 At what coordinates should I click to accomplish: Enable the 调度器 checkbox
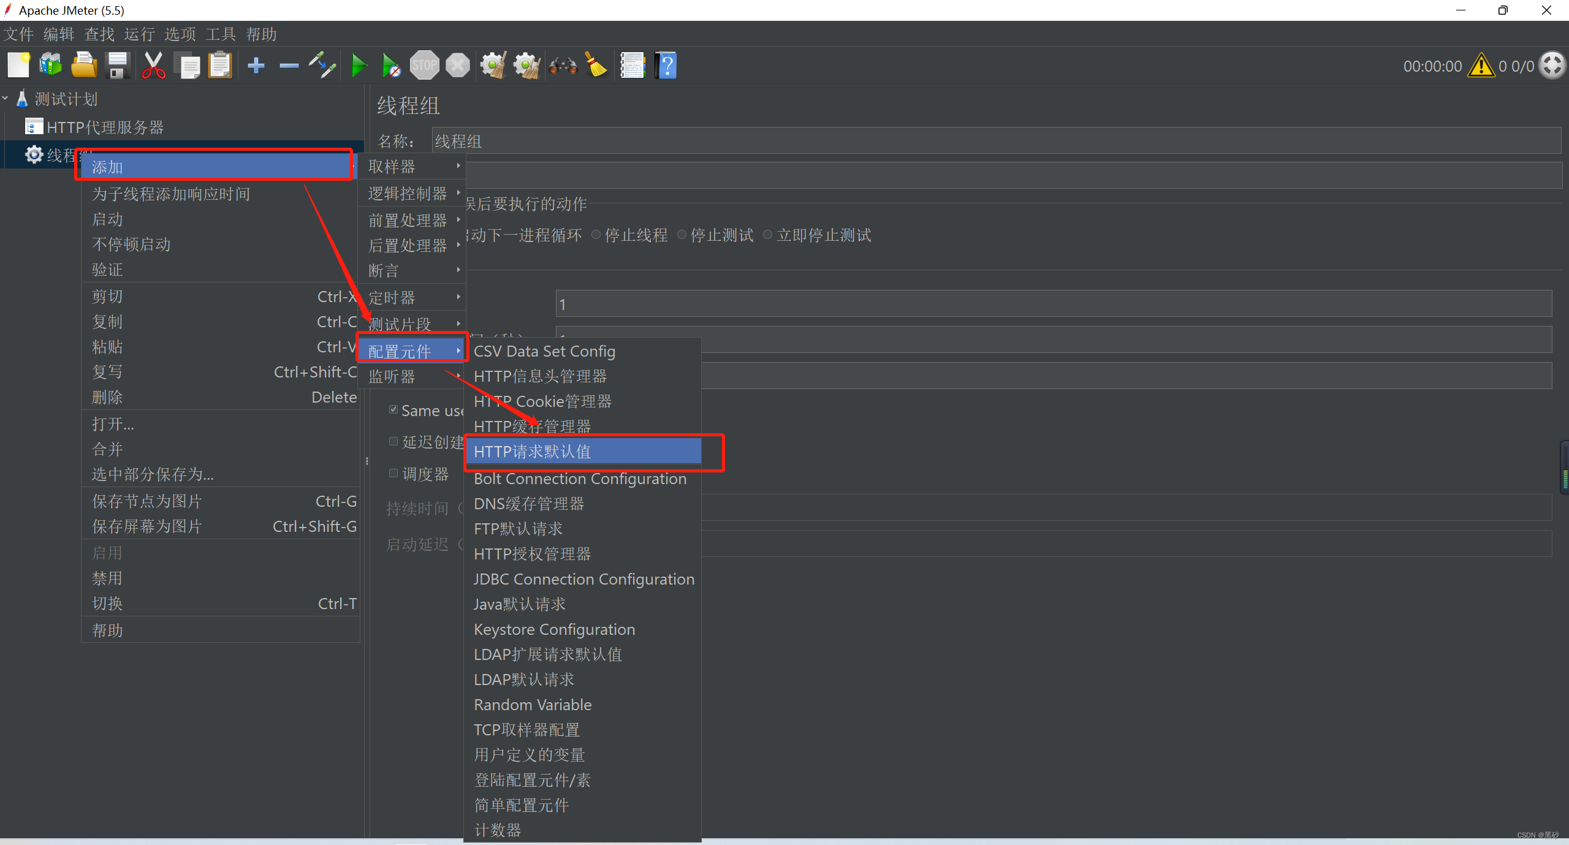393,473
